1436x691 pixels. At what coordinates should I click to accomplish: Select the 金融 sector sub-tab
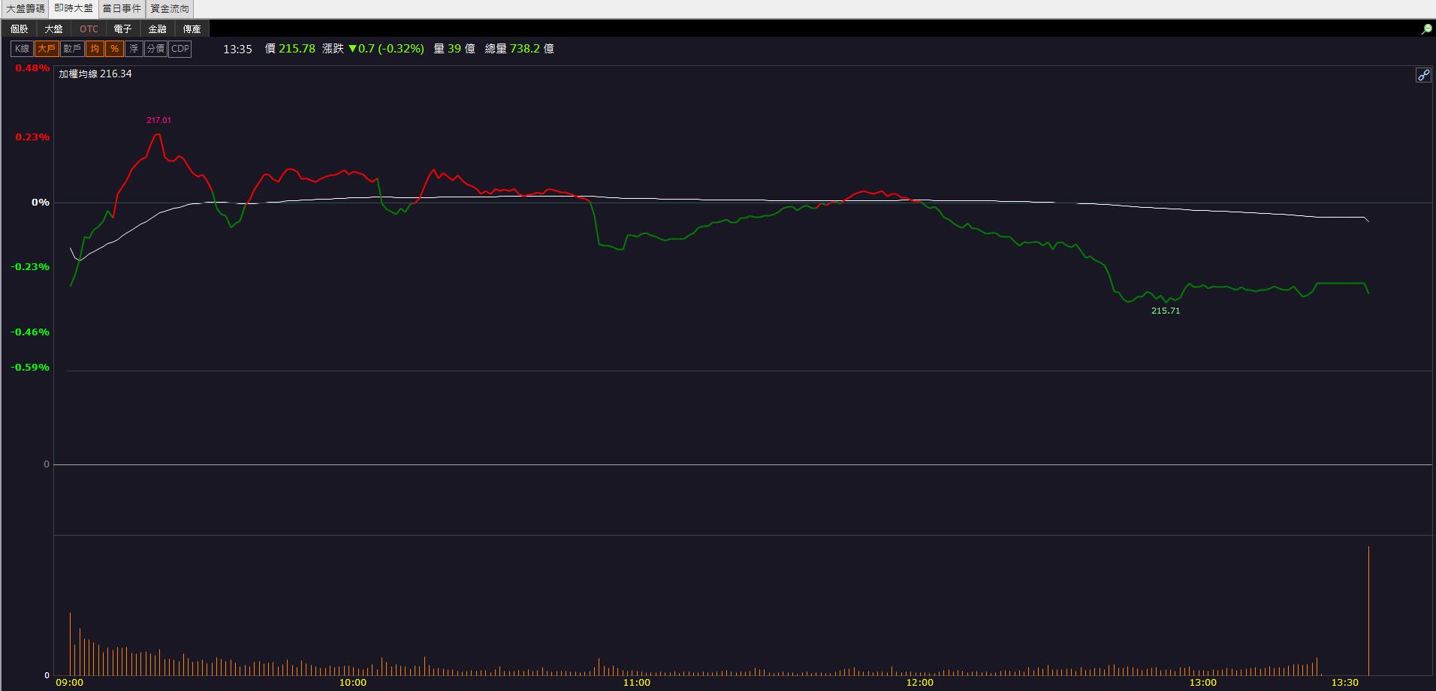point(158,29)
